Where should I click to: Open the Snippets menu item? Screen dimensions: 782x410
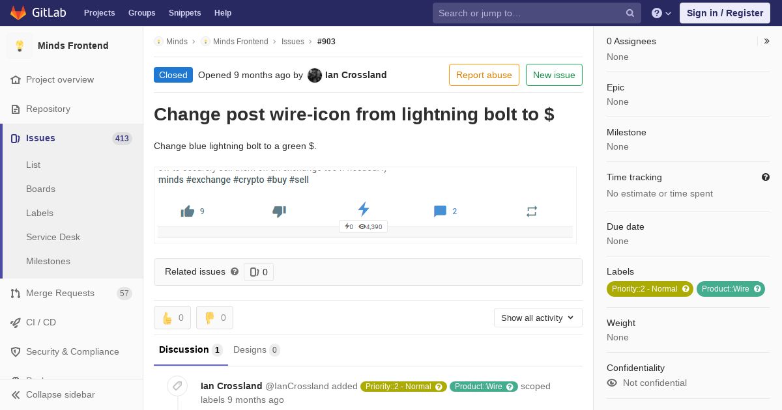[185, 13]
